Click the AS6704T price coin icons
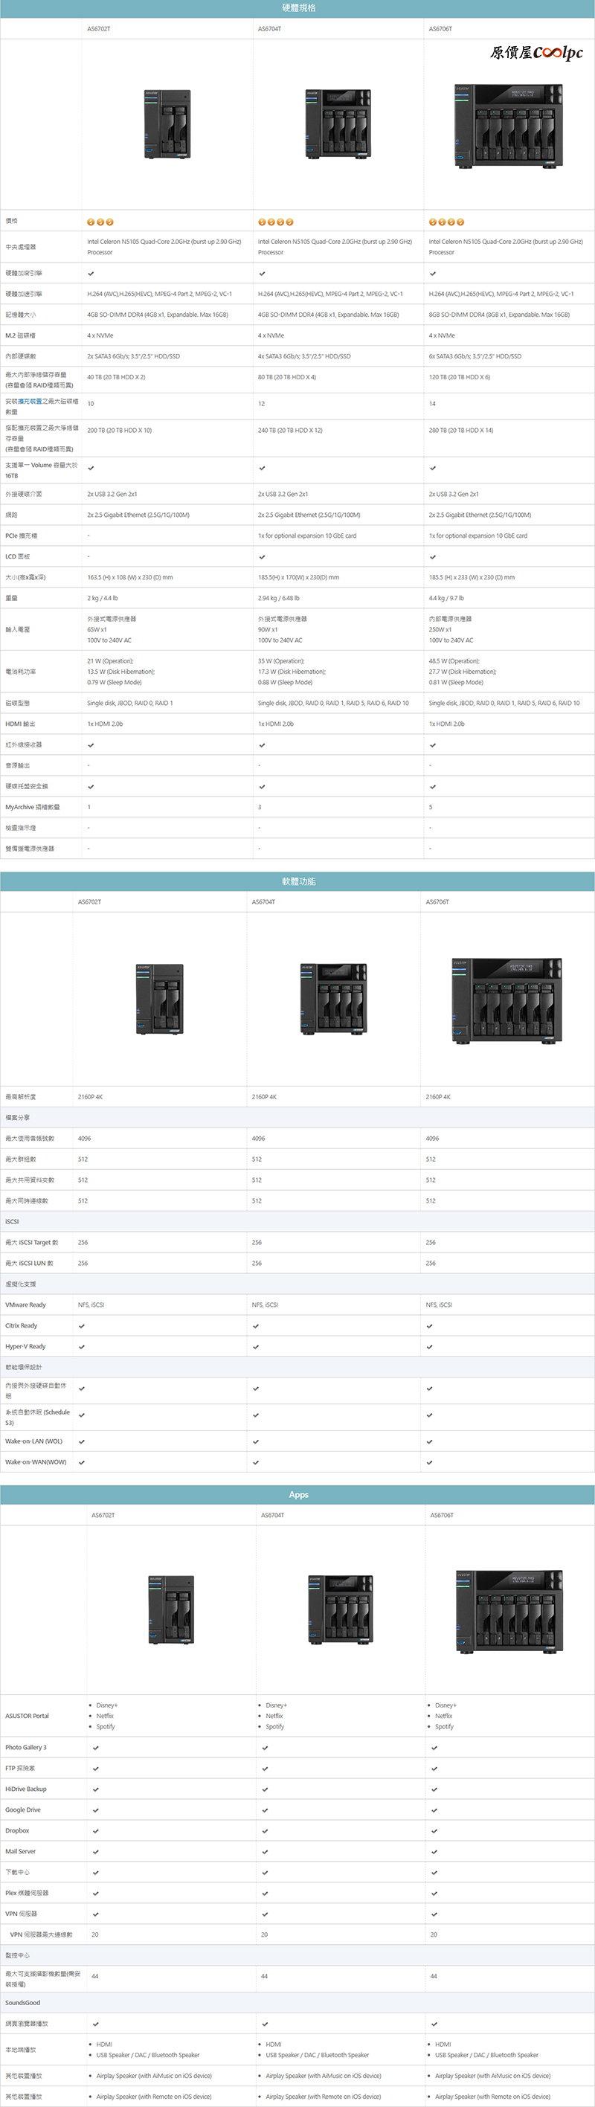The image size is (595, 2107). (276, 222)
